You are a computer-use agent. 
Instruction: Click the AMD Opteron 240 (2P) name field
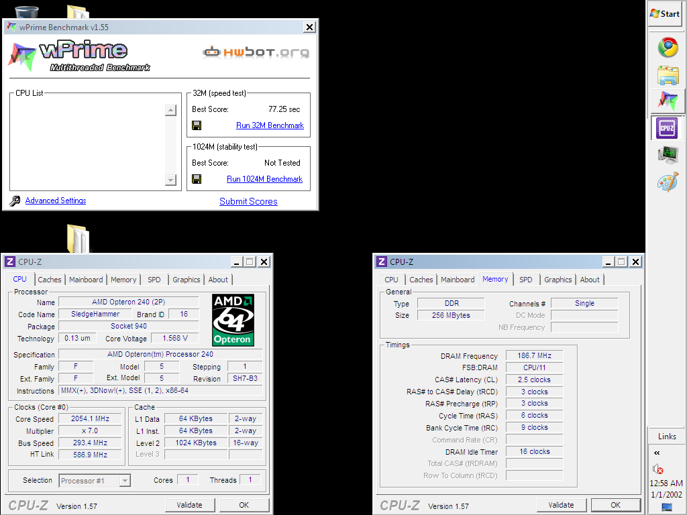(x=128, y=302)
